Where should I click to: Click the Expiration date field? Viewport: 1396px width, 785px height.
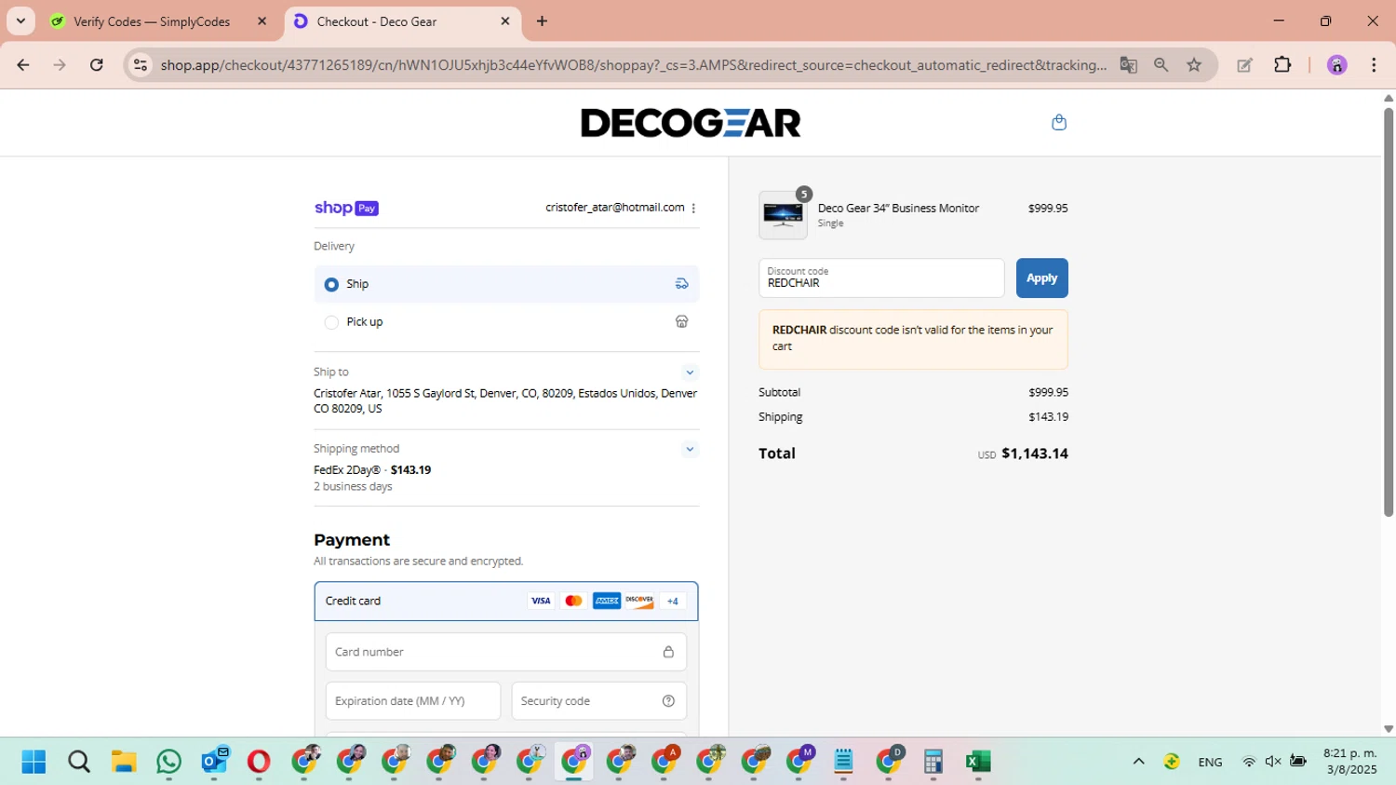pos(413,701)
